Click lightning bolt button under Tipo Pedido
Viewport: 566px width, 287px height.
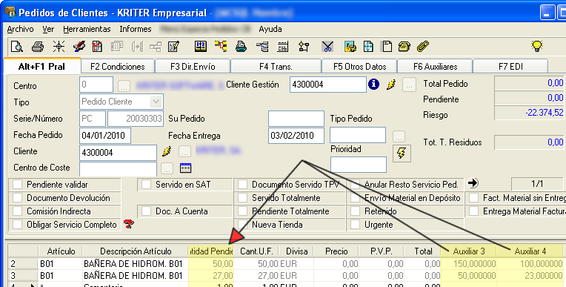pos(402,153)
